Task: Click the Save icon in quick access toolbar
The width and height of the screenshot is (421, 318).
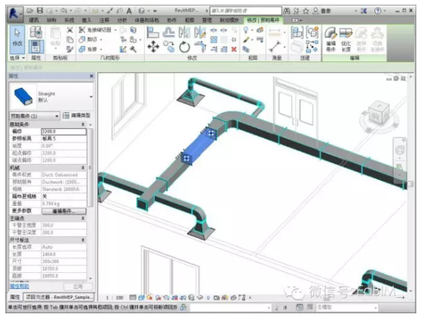Action: point(40,11)
